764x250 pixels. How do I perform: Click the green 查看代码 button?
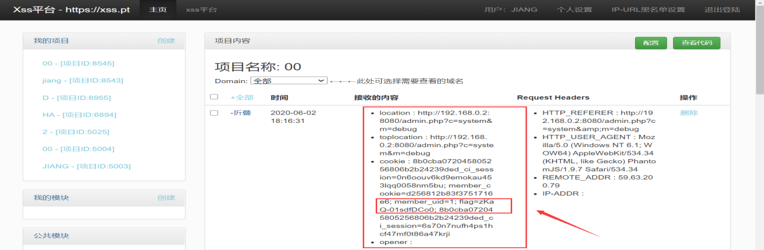[x=697, y=43]
